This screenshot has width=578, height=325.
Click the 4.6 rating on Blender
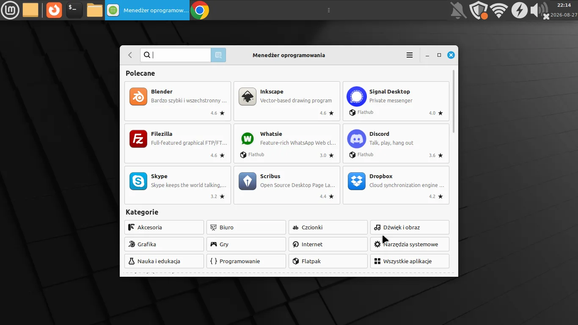(214, 113)
